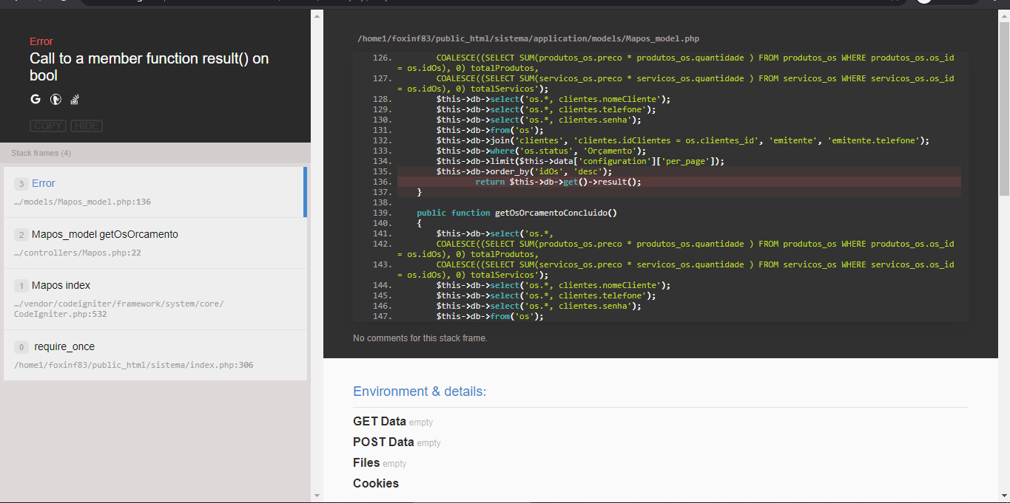
Task: Open the browser profile avatar menu
Action: click(923, 2)
